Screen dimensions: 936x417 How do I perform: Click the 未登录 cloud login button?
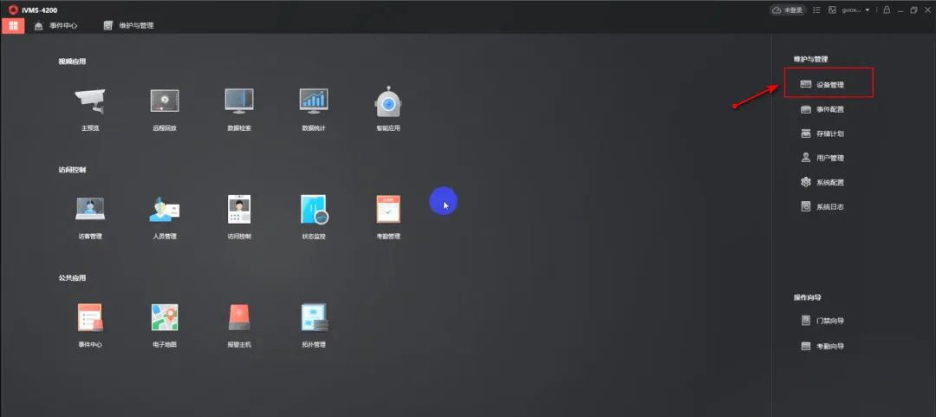pos(788,10)
